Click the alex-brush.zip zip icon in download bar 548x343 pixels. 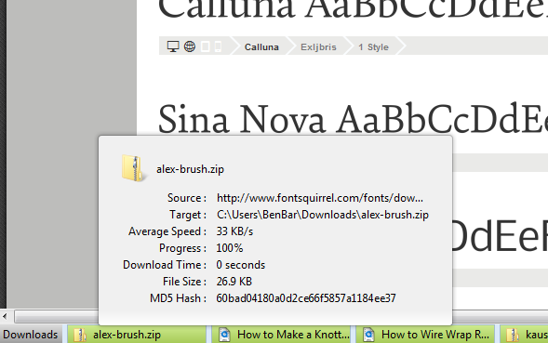pos(80,335)
